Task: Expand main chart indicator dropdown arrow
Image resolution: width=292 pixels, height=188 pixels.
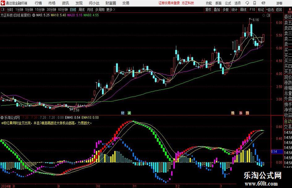Action: coord(34,15)
